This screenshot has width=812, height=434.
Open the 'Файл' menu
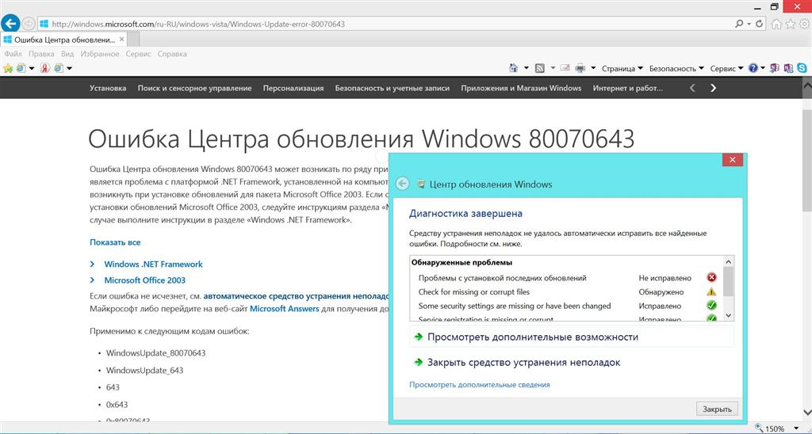point(13,54)
